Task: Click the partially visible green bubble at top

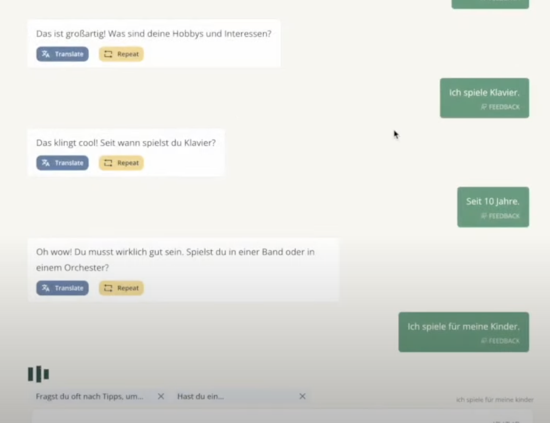Action: pyautogui.click(x=490, y=3)
